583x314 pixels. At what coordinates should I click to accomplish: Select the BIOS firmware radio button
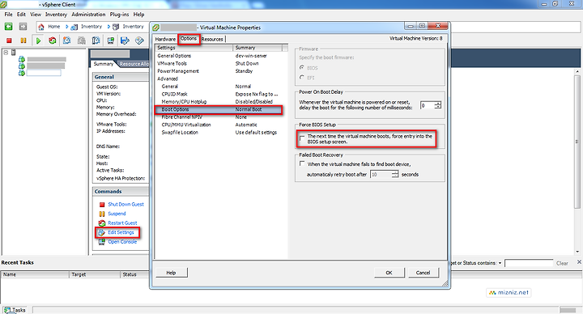302,68
